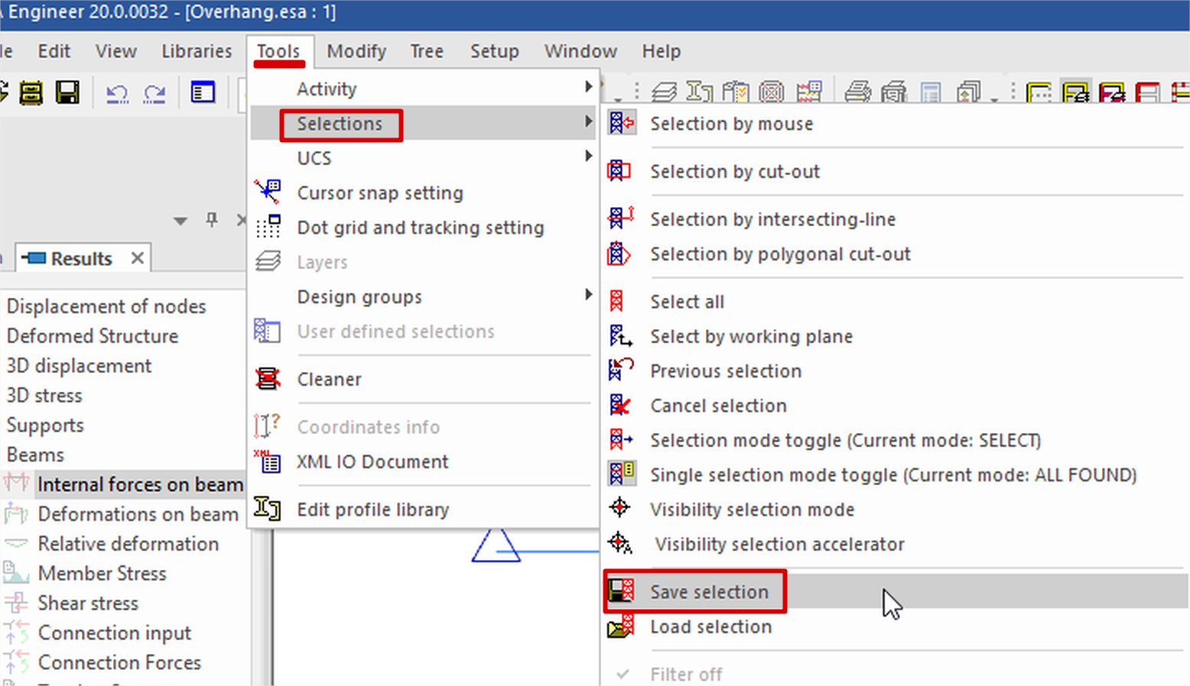1190x686 pixels.
Task: Choose Save selection from the submenu
Action: pos(709,592)
